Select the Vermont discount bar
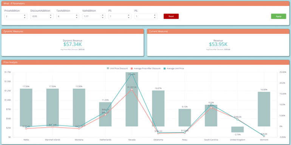Image resolution: width=291 pixels, height=145 pixels. [264, 109]
